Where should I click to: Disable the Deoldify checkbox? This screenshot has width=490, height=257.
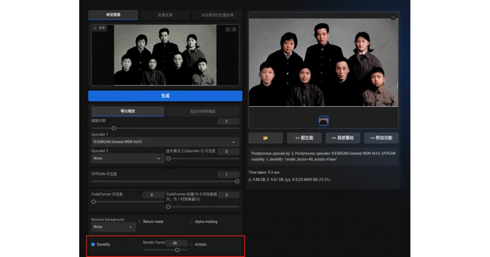pos(93,244)
